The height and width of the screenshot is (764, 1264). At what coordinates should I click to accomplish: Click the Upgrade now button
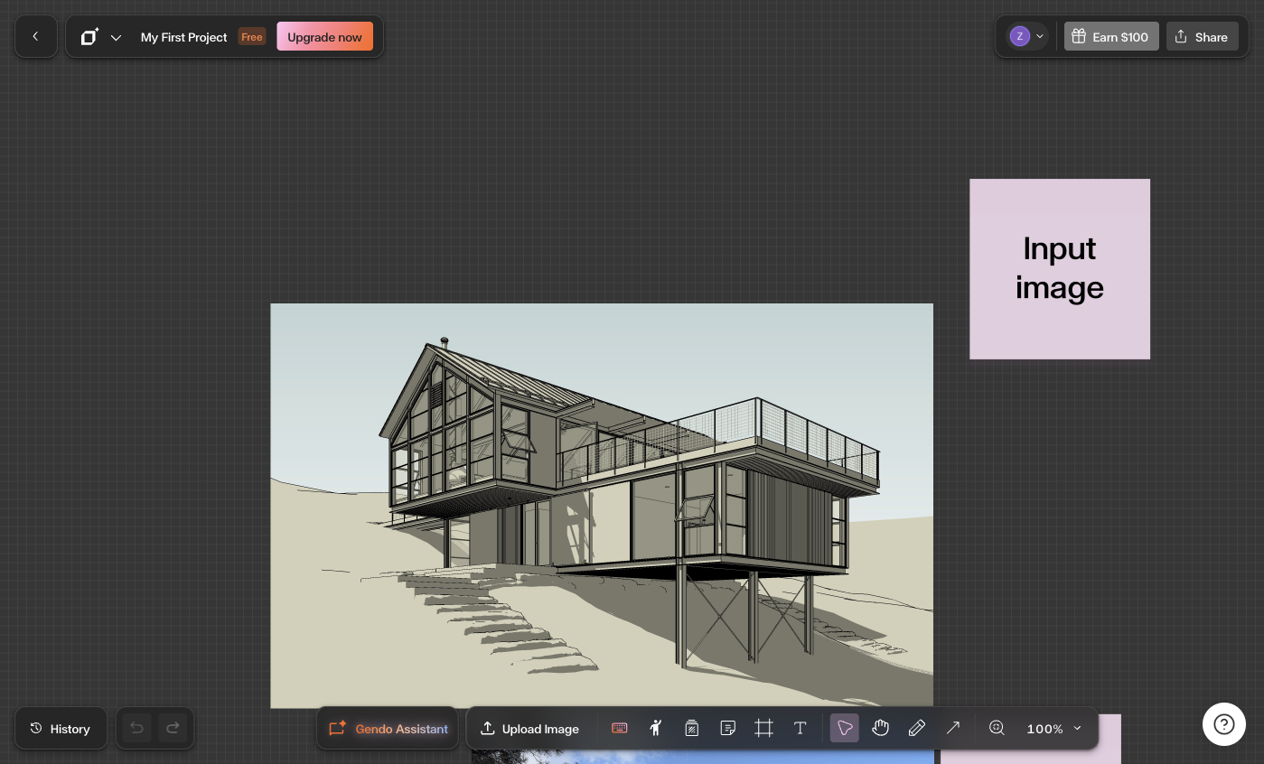pyautogui.click(x=324, y=37)
